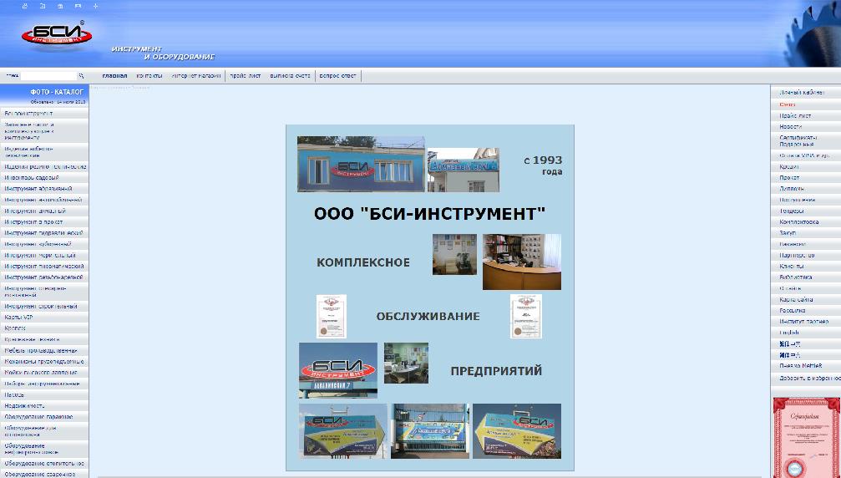Open Инструмент алмазный category
This screenshot has height=478, width=841.
pos(35,211)
